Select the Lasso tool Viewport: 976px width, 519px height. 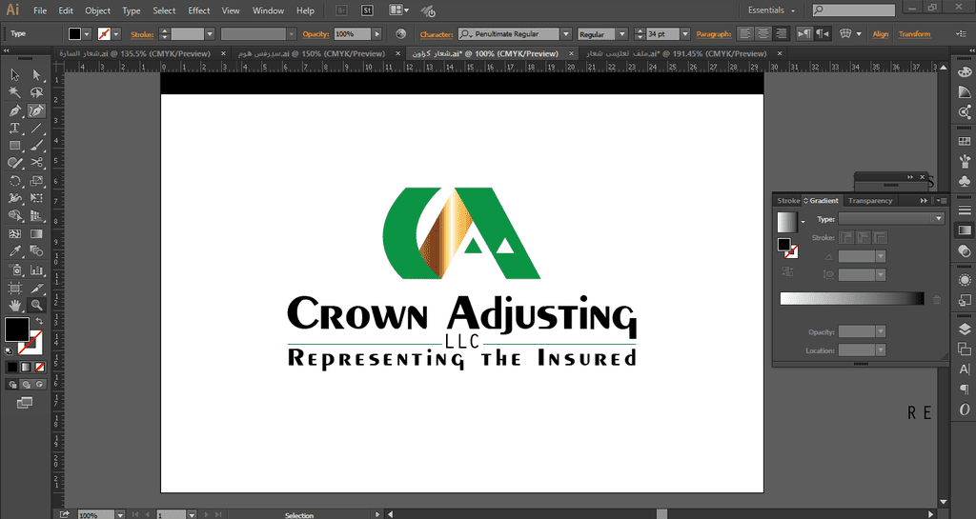click(37, 92)
